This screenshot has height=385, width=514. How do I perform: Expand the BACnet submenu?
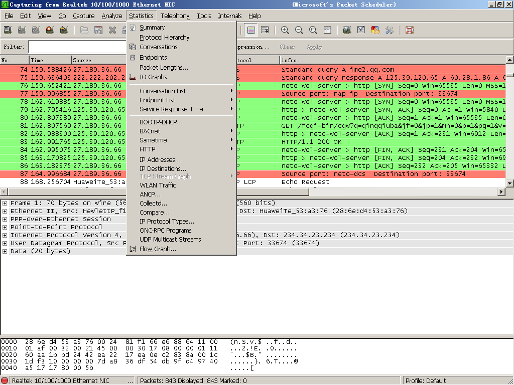point(181,131)
